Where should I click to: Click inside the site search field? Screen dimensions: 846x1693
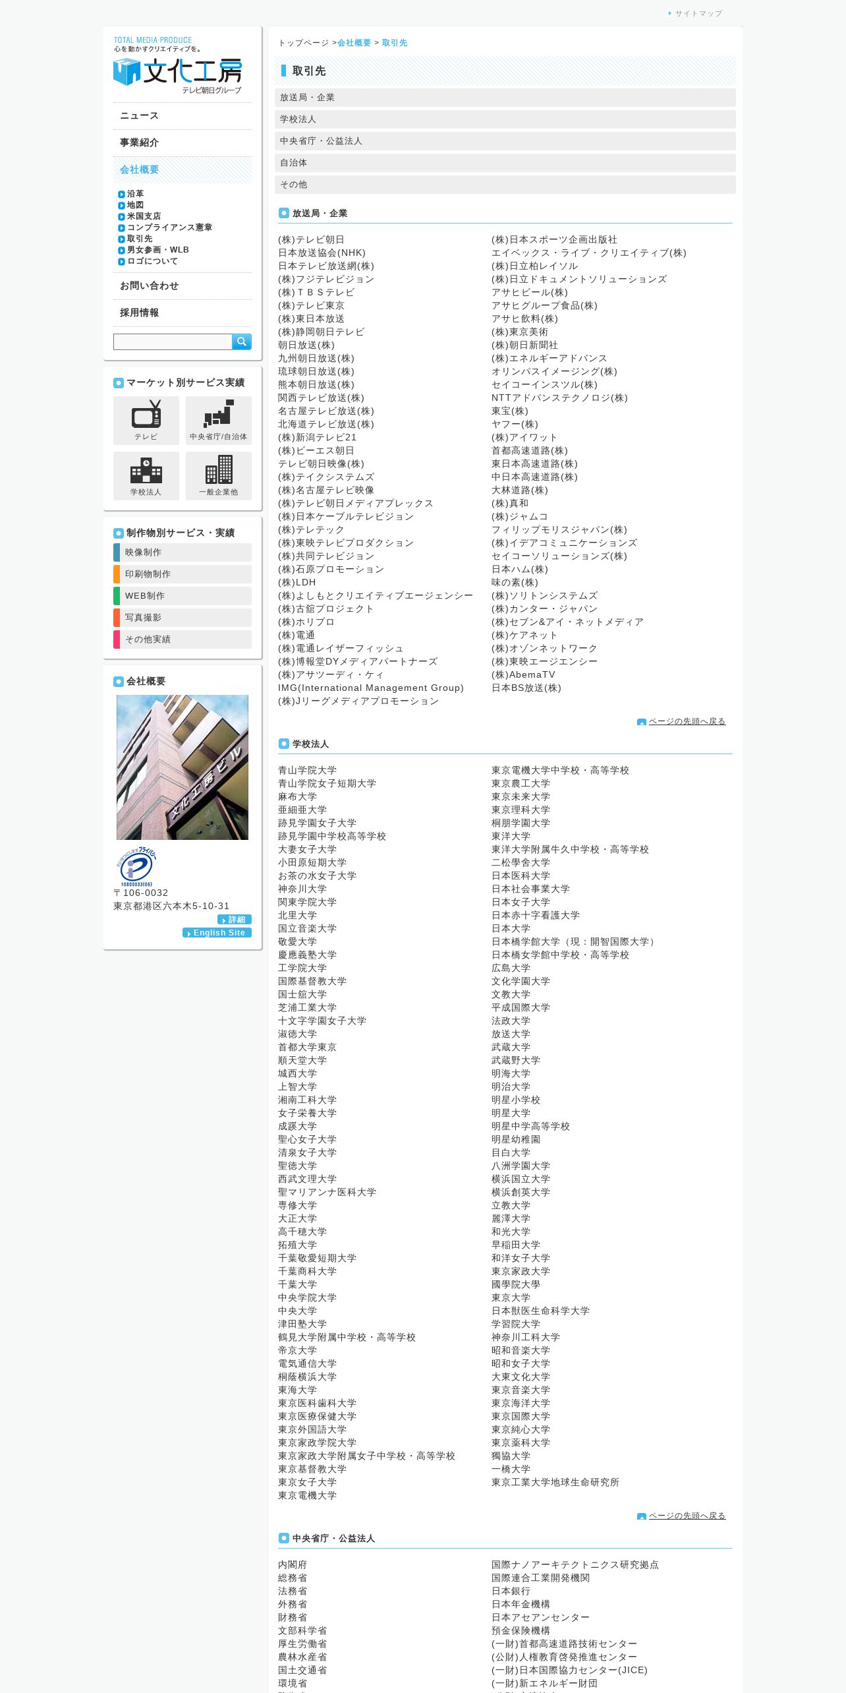(x=173, y=342)
